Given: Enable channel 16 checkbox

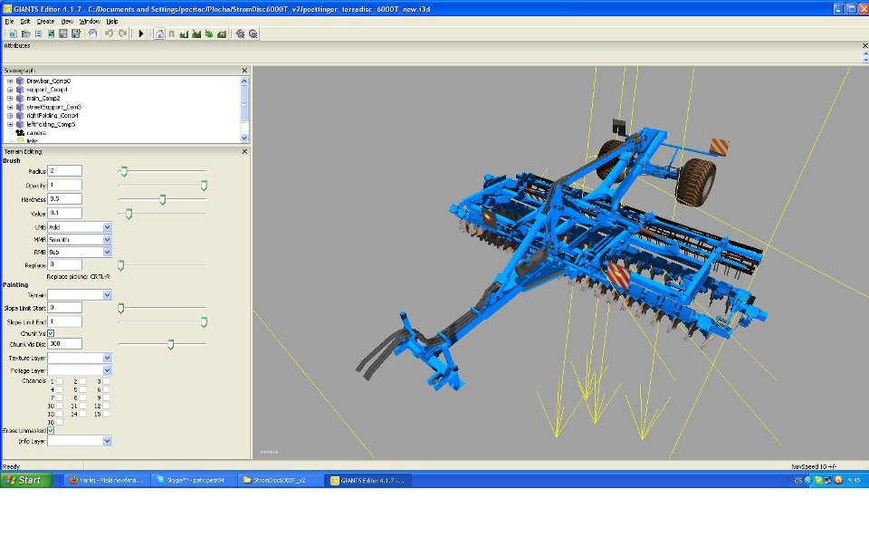Looking at the screenshot, I should point(60,422).
